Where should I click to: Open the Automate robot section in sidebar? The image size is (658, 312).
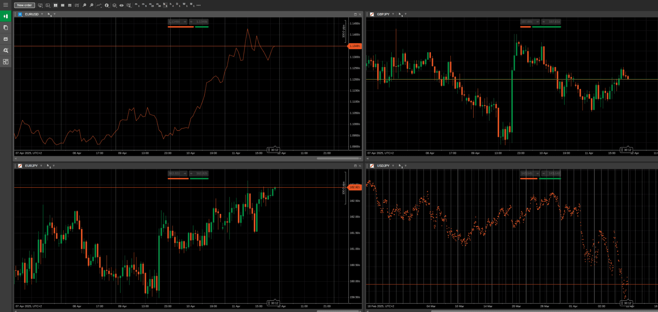[x=6, y=39]
